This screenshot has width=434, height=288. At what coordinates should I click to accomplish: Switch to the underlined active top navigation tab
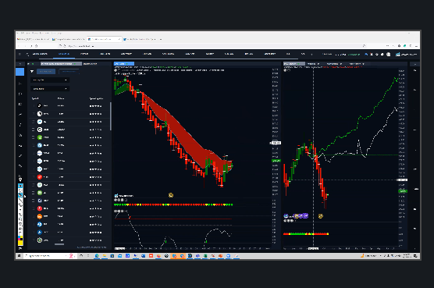[x=64, y=54]
